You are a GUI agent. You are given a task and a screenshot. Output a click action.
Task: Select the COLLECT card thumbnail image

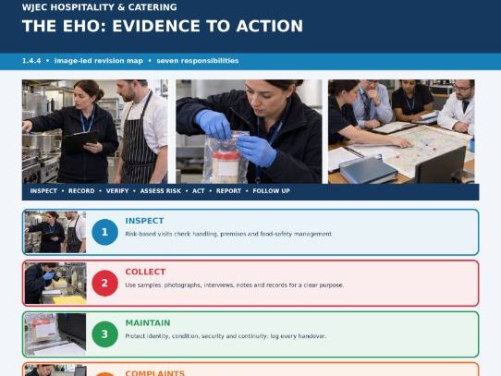55,283
